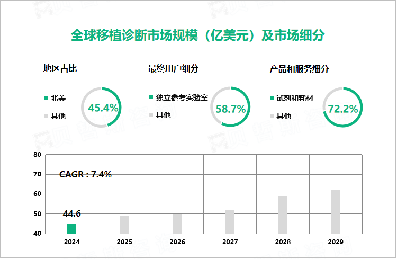
Task: Click the gray 2029 bar
Action: [x=336, y=212]
